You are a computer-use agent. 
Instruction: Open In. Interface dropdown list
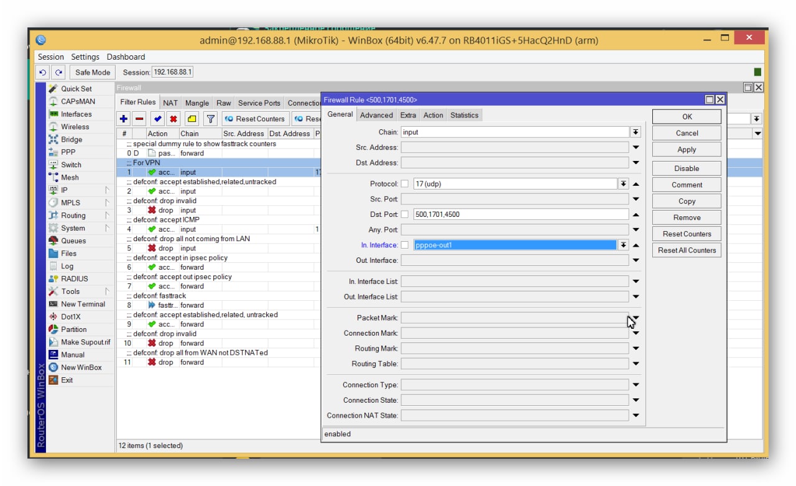[623, 245]
